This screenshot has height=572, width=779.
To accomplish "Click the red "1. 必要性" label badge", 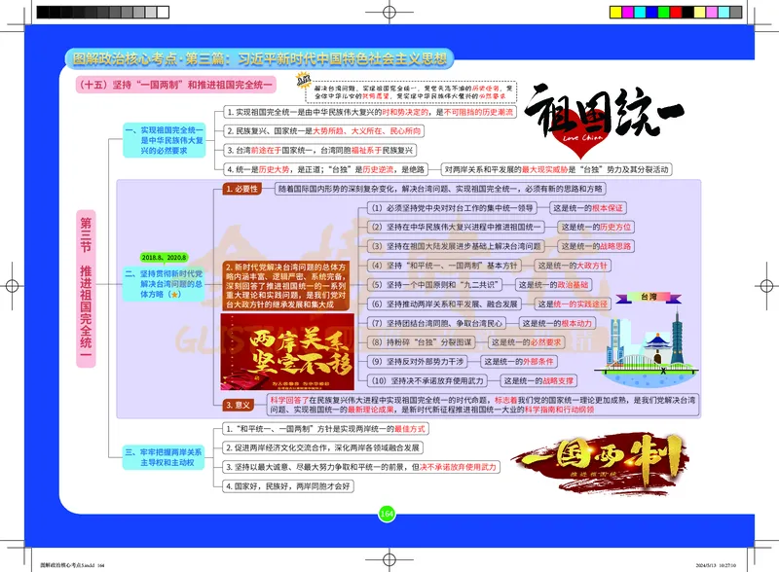I will point(241,187).
